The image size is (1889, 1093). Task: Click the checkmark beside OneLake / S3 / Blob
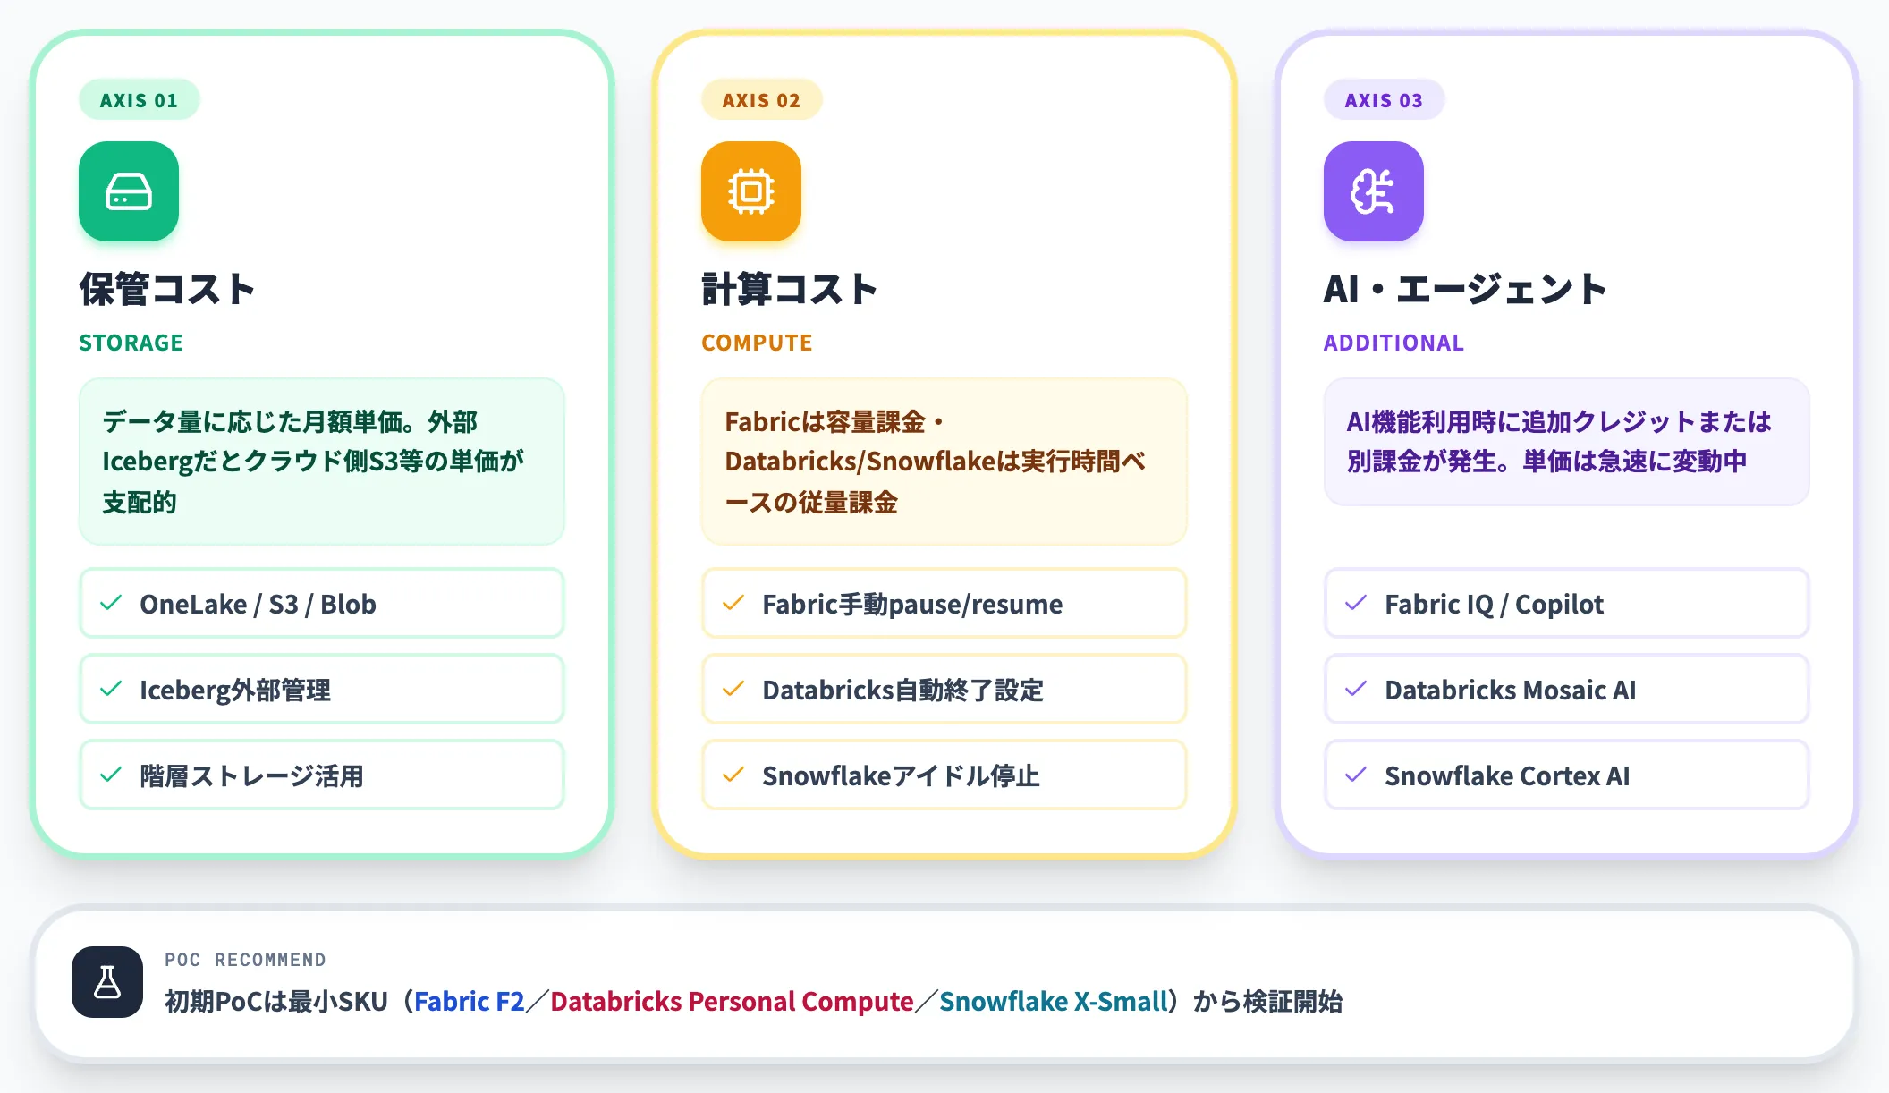(111, 603)
